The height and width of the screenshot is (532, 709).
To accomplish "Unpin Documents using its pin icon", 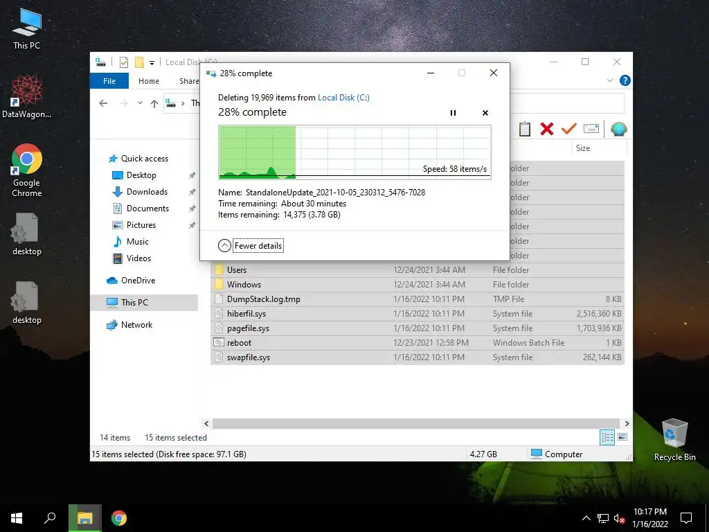I will point(192,209).
